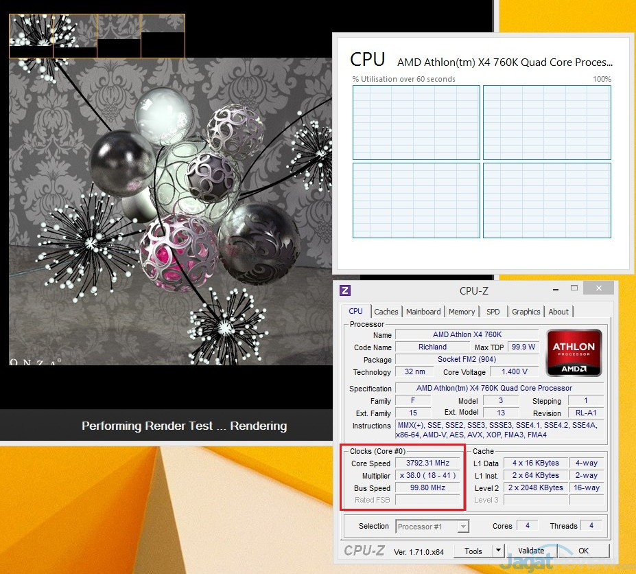
Task: Maximize the CPU-Z window
Action: point(574,288)
